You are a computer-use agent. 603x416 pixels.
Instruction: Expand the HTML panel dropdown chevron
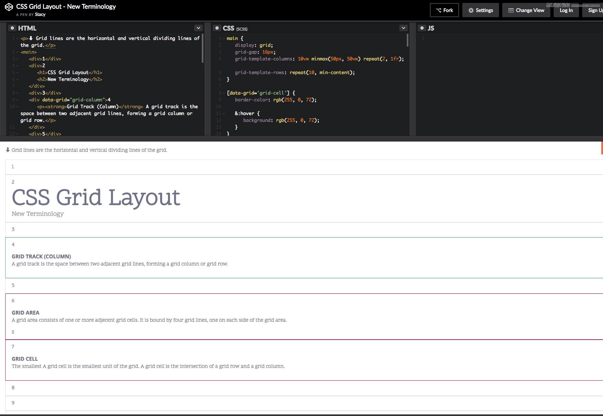coord(198,28)
